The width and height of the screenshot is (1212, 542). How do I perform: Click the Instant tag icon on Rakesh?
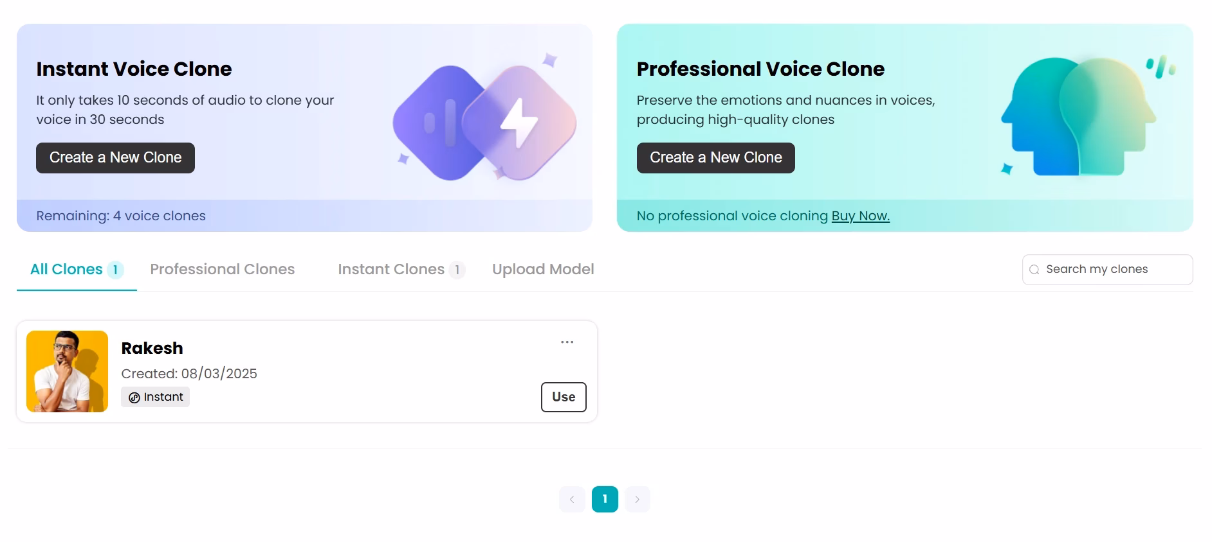[x=134, y=398]
